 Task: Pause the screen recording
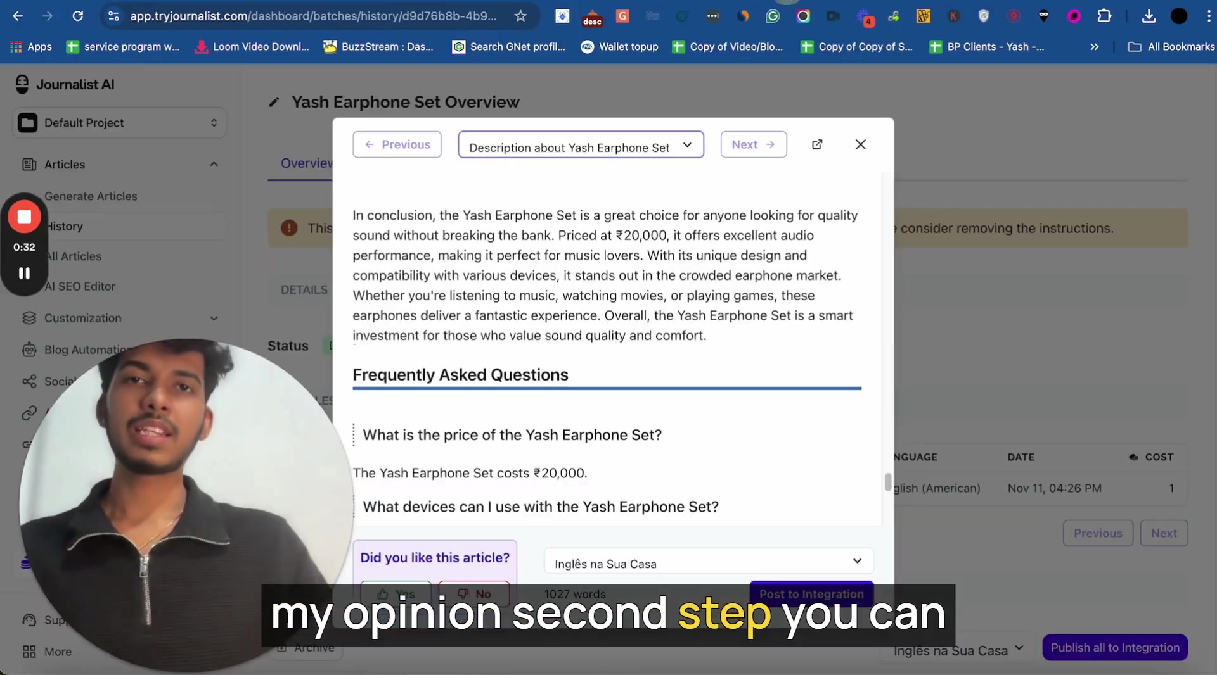(x=24, y=273)
